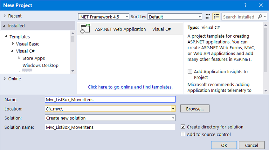Viewport: 269px width, 150px height.
Task: Click the Browse... button
Action: pos(195,109)
